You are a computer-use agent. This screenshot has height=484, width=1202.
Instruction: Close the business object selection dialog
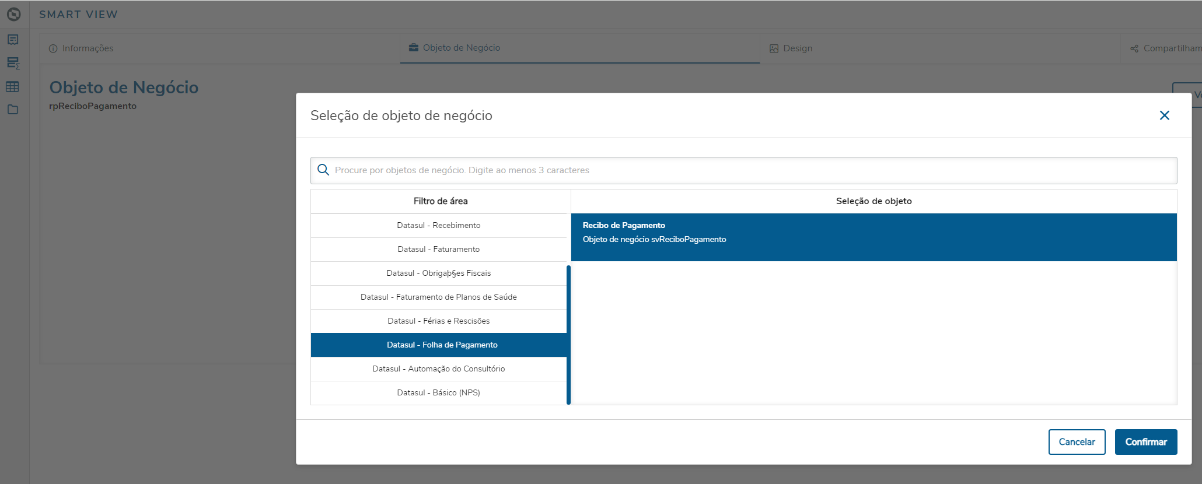(1164, 115)
